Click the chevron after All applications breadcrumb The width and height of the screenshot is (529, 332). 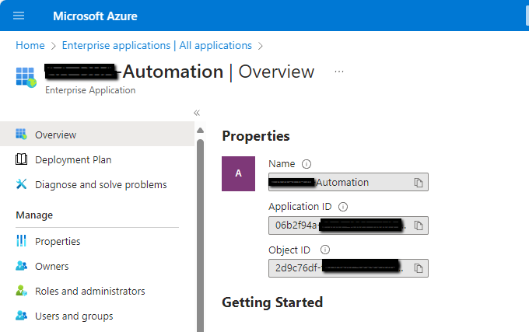click(260, 46)
